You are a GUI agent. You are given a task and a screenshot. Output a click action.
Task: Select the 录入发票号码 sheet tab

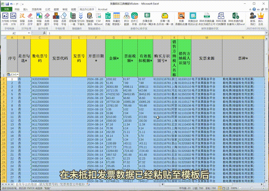(48, 184)
